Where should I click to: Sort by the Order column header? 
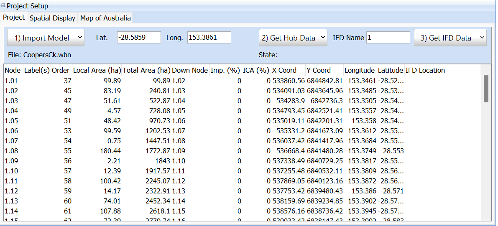(61, 70)
